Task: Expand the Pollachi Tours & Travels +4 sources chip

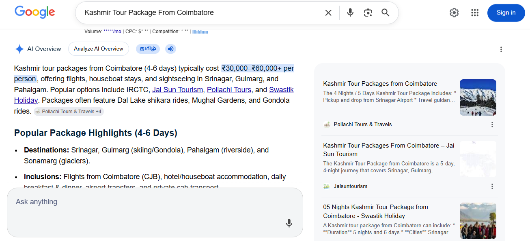Action: click(69, 112)
